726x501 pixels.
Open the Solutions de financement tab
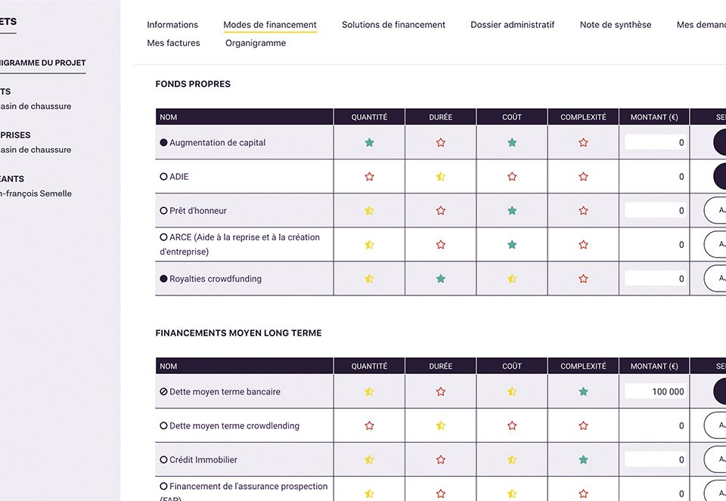click(x=393, y=24)
